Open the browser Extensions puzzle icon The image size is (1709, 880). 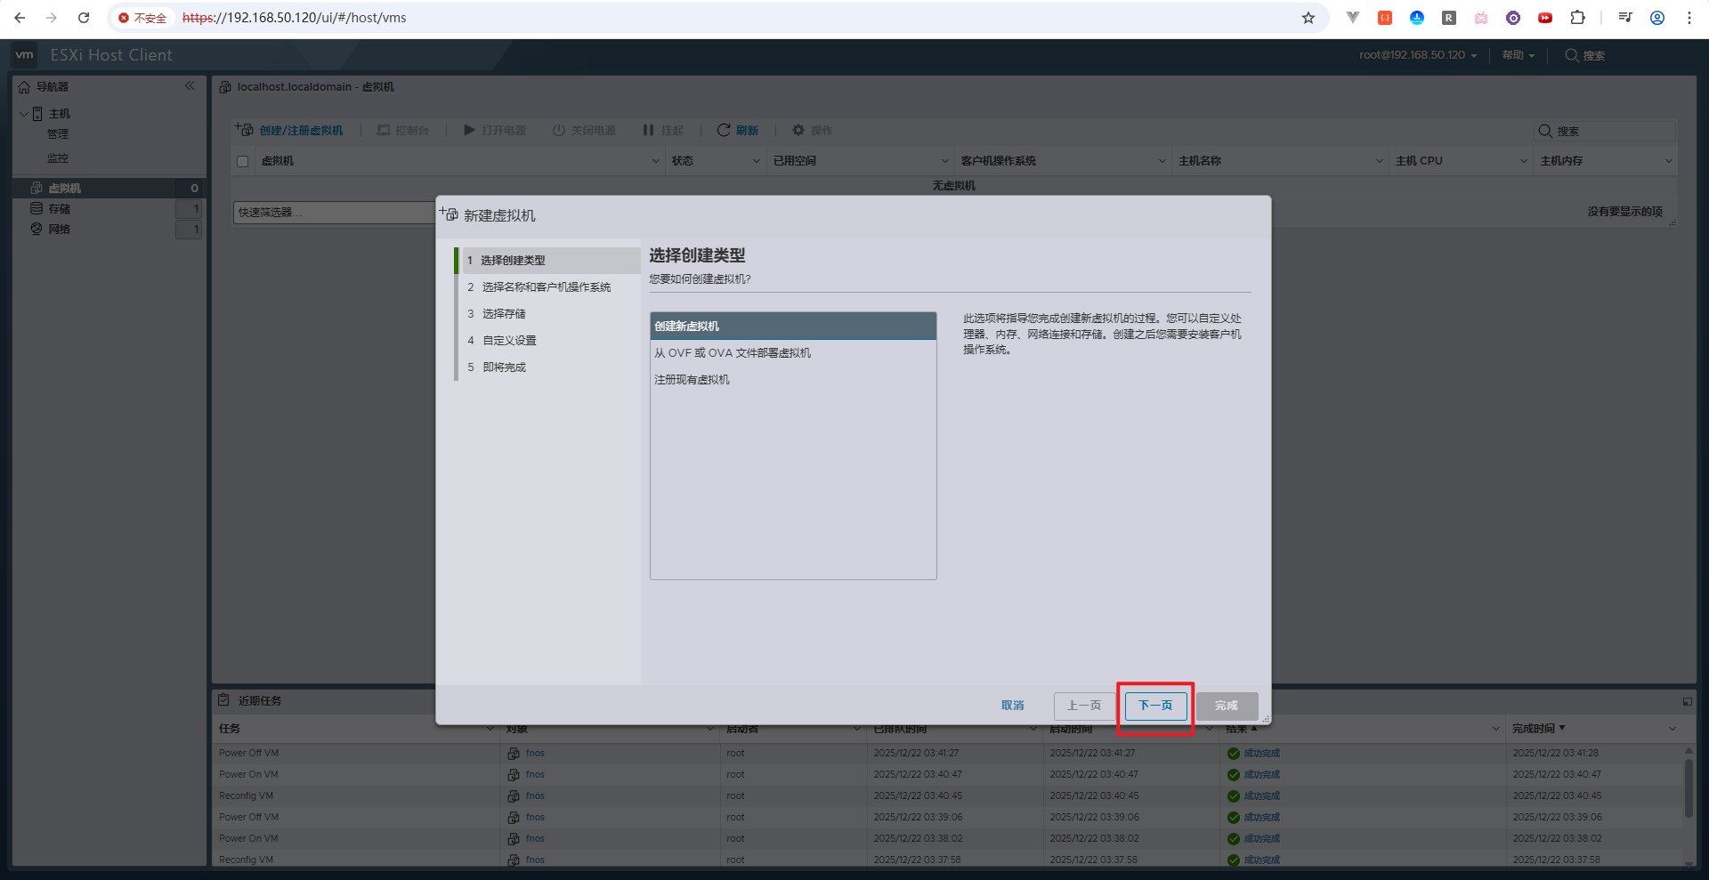click(x=1577, y=18)
